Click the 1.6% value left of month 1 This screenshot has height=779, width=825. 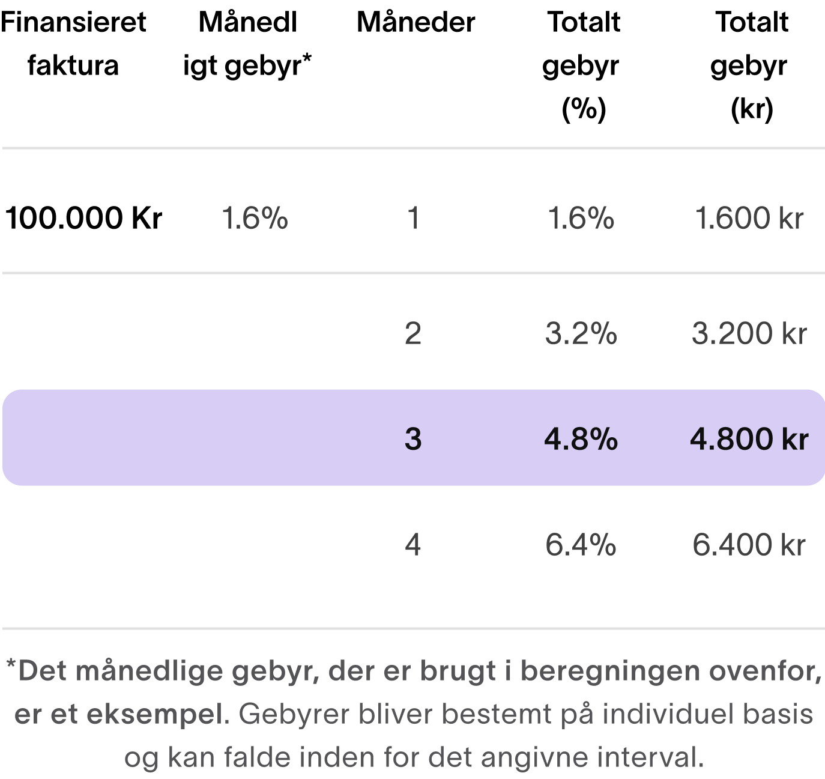click(x=255, y=218)
